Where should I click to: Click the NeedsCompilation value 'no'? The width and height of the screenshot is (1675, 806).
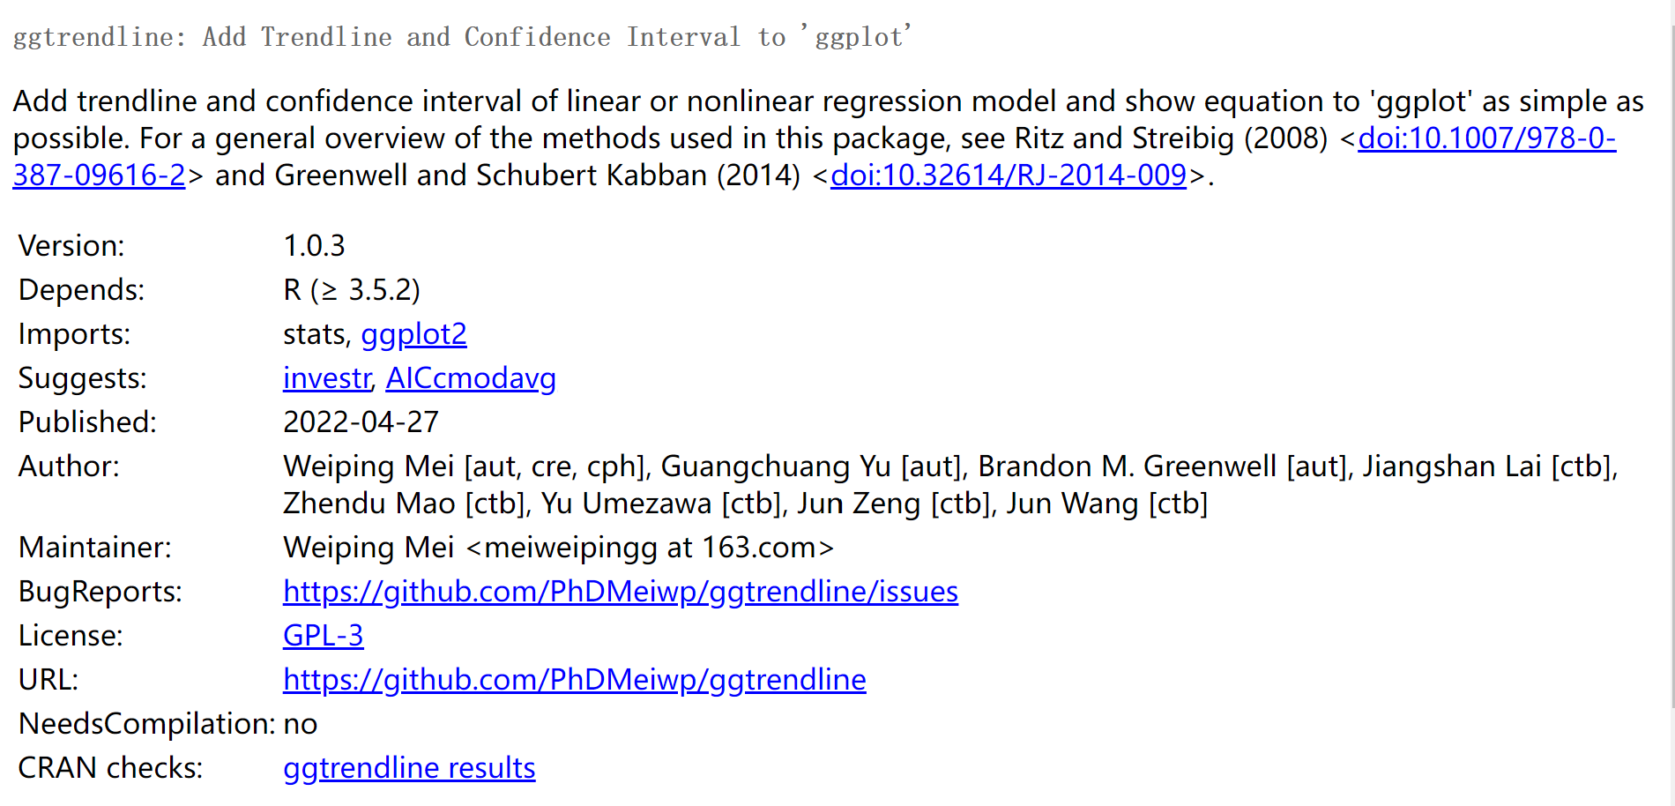click(300, 724)
